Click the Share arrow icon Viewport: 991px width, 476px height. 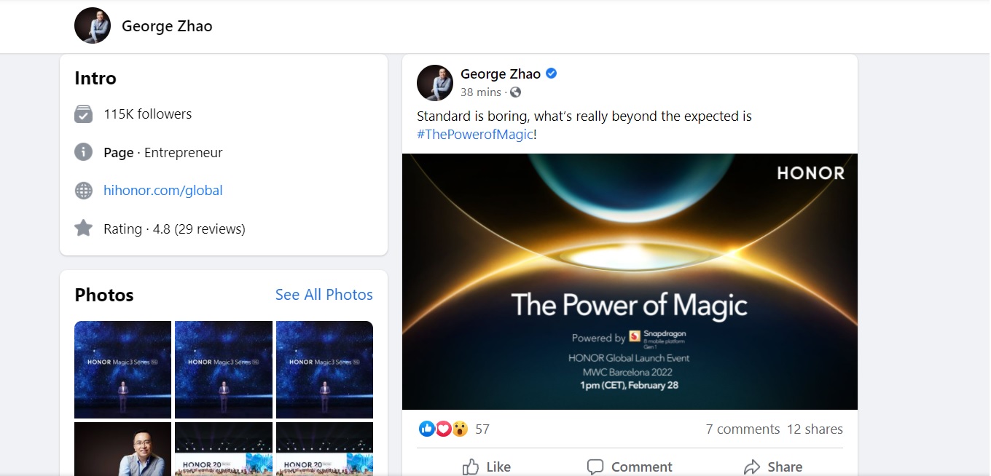pos(752,467)
